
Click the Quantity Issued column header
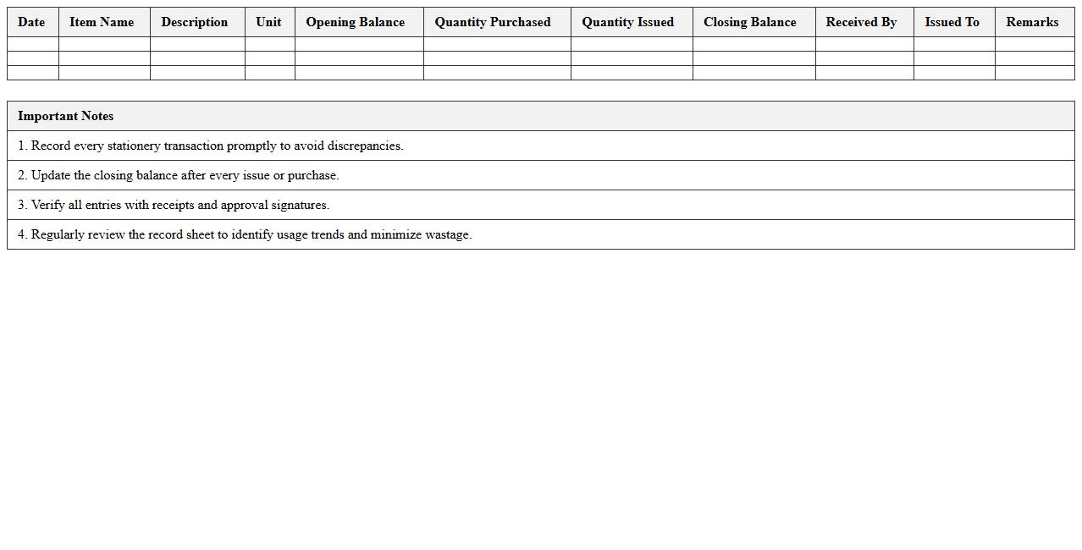point(628,22)
